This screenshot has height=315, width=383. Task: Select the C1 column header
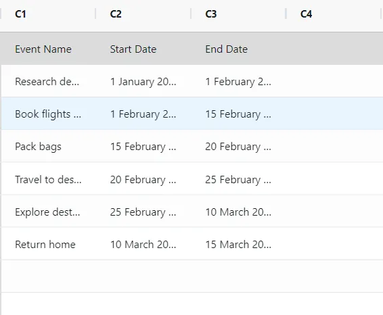(x=48, y=14)
